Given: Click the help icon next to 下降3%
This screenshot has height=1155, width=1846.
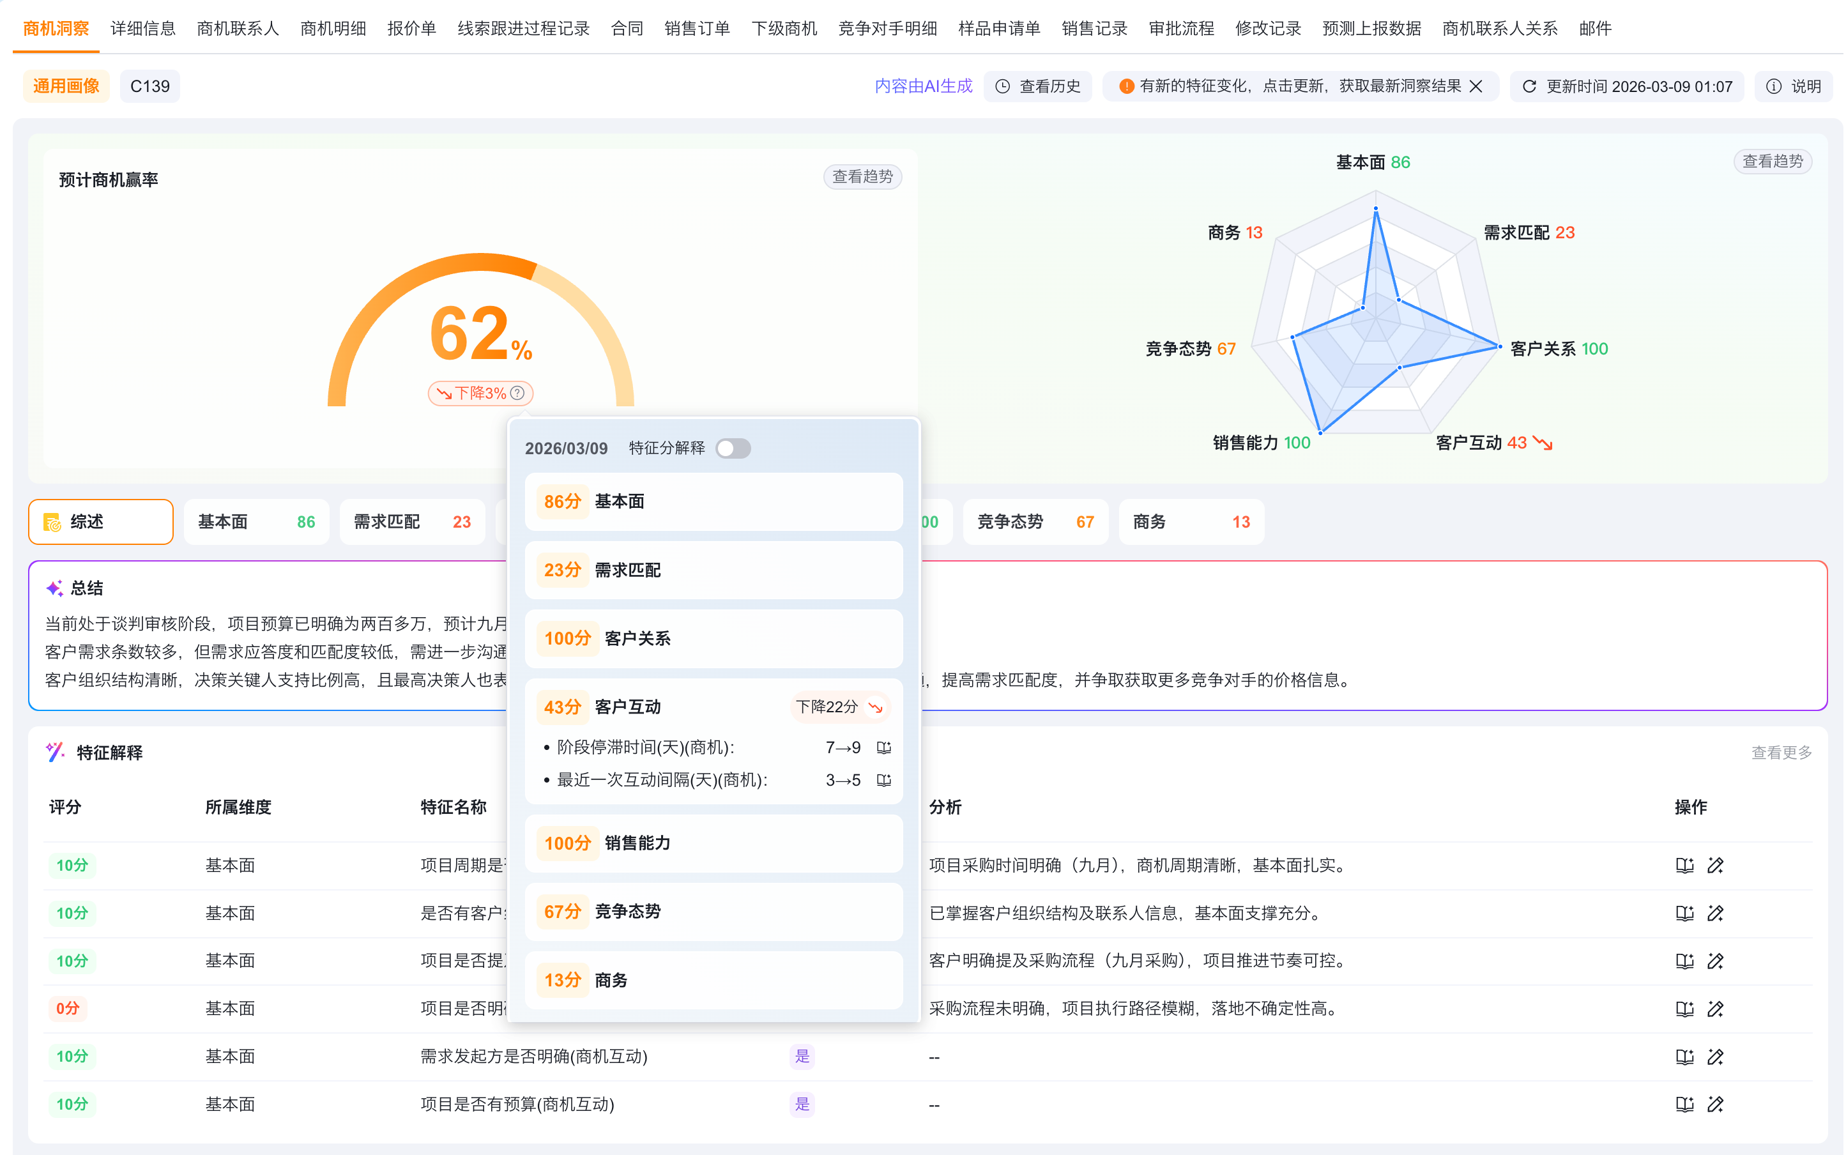Looking at the screenshot, I should [517, 393].
